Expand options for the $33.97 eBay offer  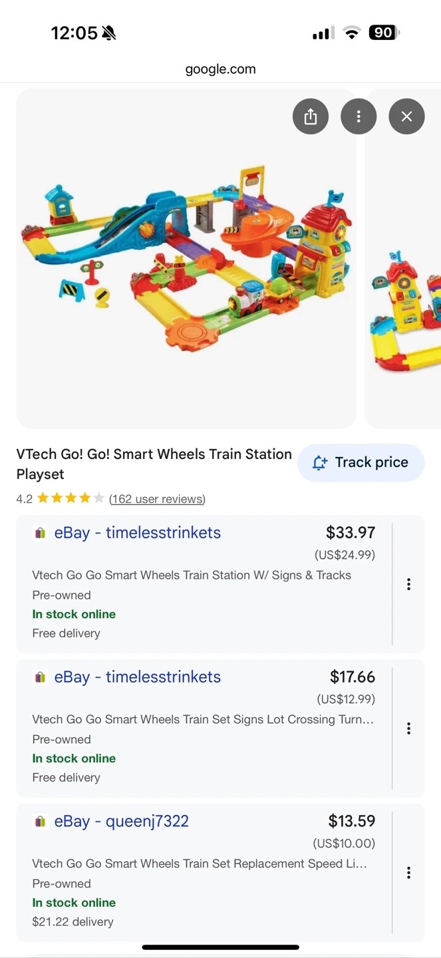point(408,584)
